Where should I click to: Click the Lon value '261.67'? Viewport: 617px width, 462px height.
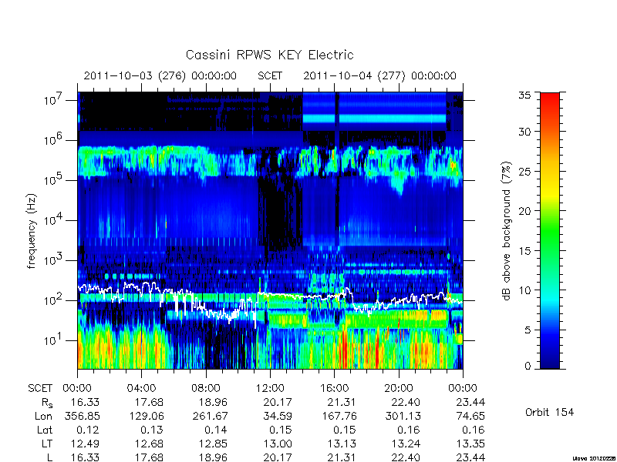click(210, 416)
